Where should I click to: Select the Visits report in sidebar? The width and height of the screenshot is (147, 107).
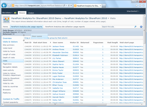click(x=13, y=61)
